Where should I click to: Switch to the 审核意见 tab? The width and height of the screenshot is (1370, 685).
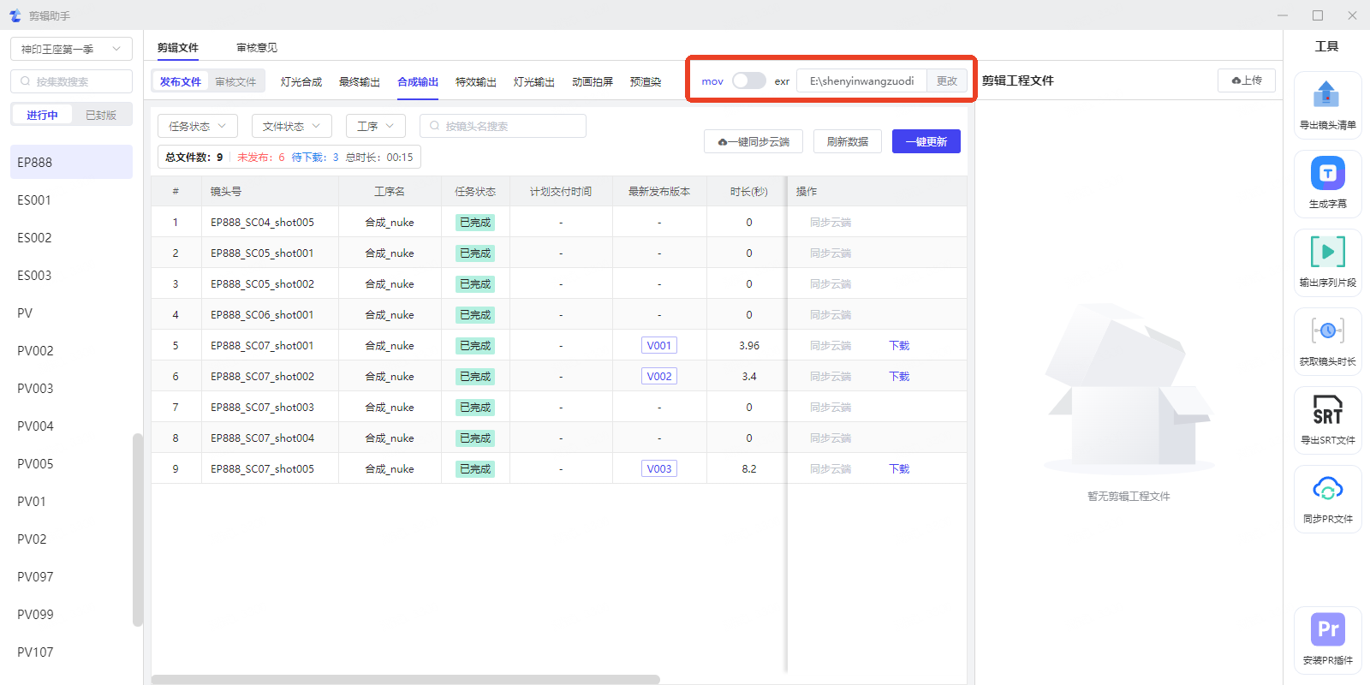point(257,48)
